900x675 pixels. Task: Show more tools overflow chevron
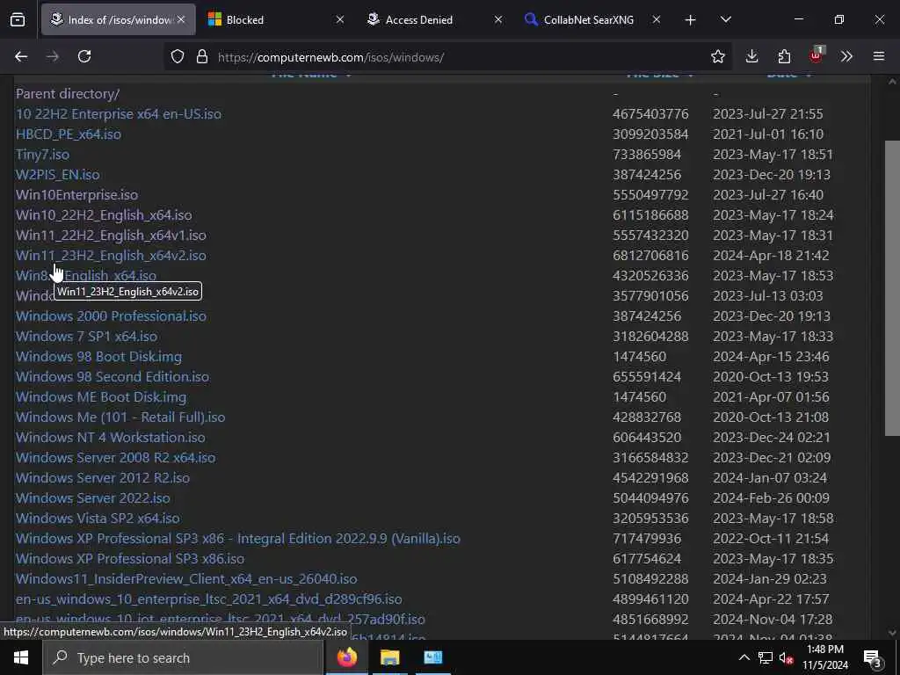[x=846, y=56]
